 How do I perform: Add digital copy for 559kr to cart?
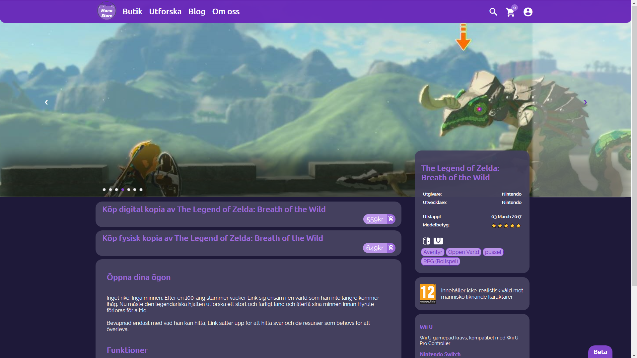[x=391, y=219]
